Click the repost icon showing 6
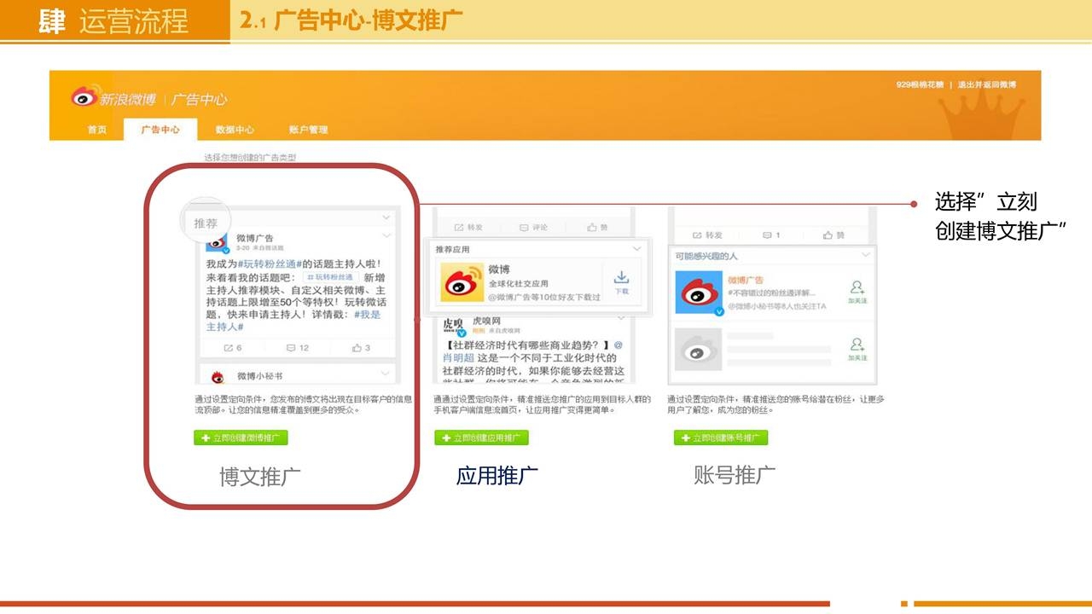The width and height of the screenshot is (1092, 614). click(x=232, y=348)
